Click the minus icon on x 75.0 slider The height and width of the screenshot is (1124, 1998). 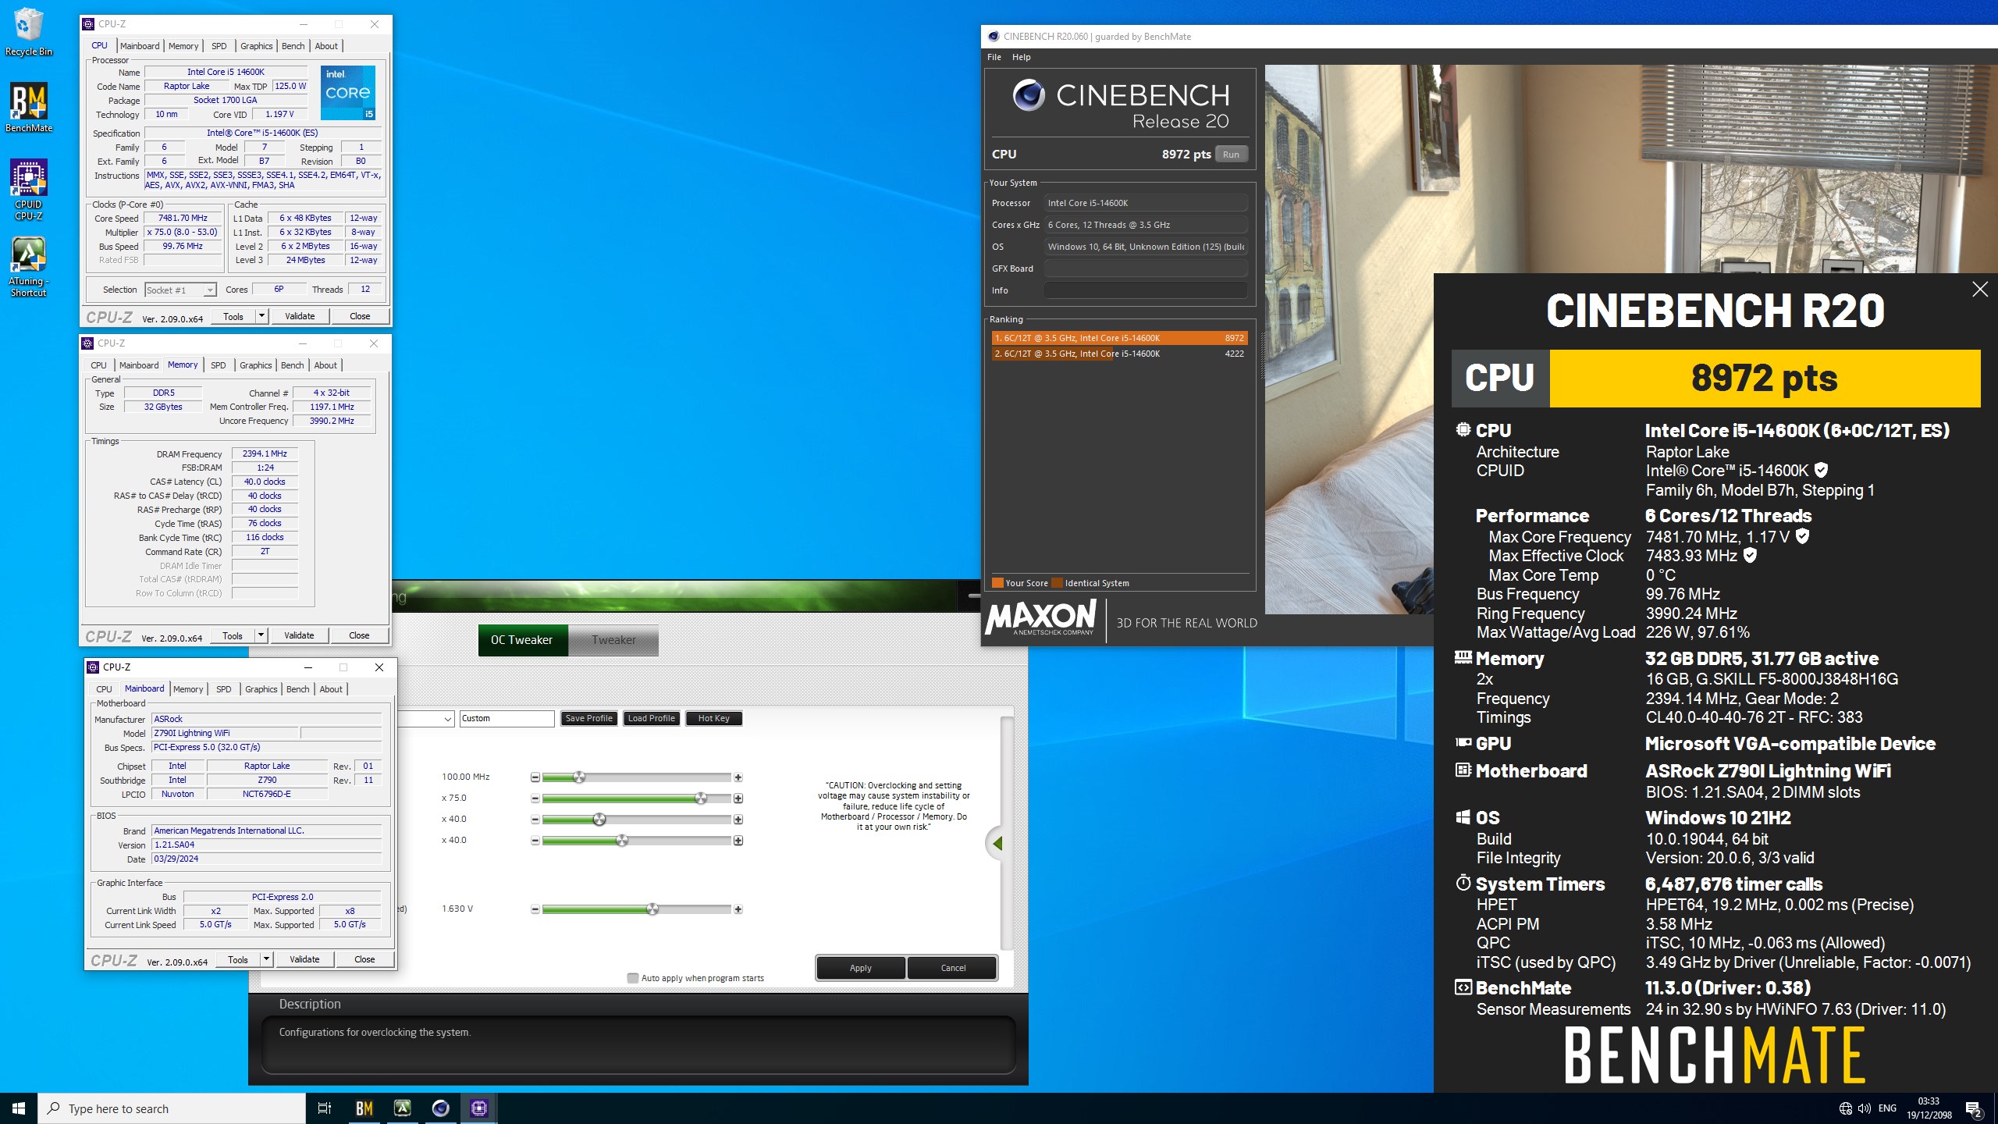(x=535, y=799)
